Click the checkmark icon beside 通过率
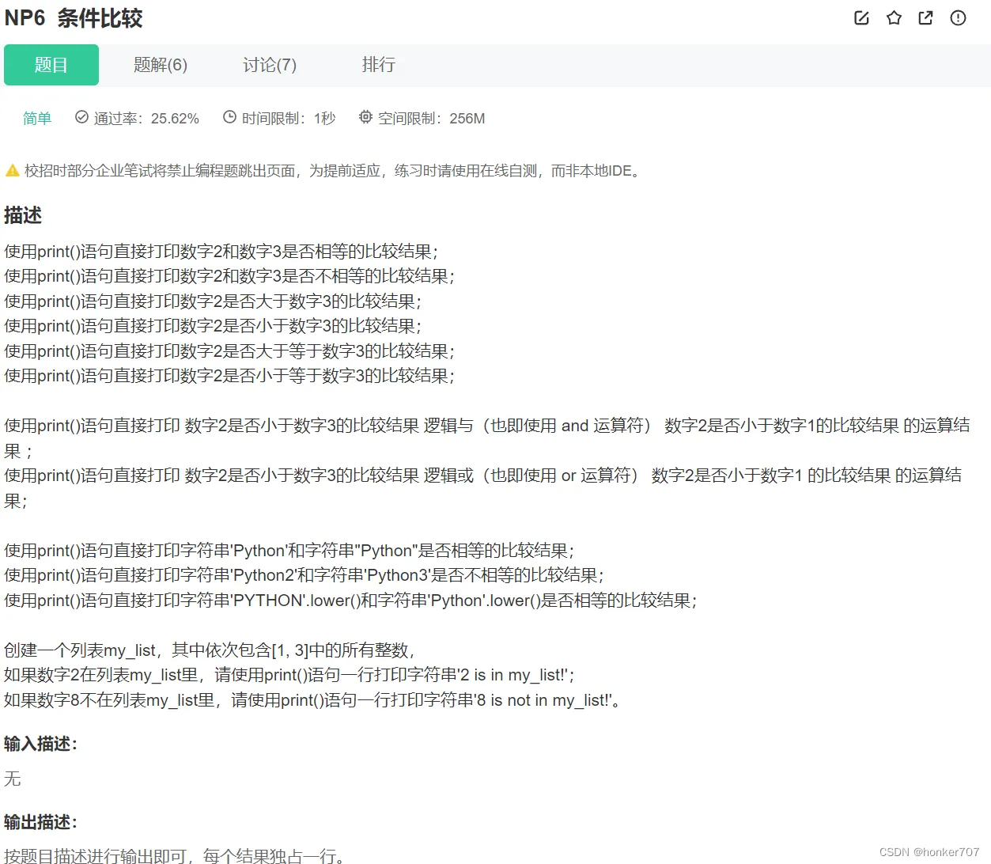Screen dimensions: 991x864 pyautogui.click(x=81, y=117)
